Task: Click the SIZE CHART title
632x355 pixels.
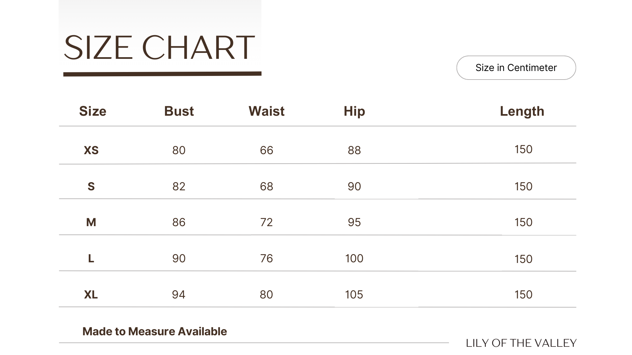Action: coord(159,48)
